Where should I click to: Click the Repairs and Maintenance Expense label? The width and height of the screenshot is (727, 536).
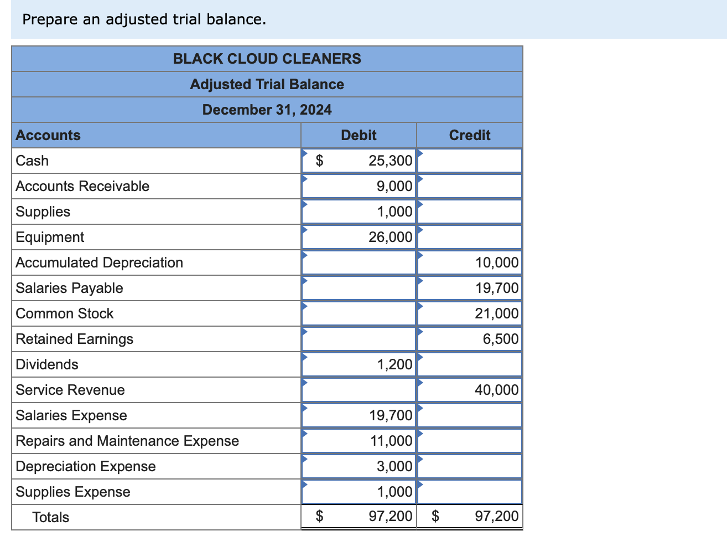tap(127, 441)
